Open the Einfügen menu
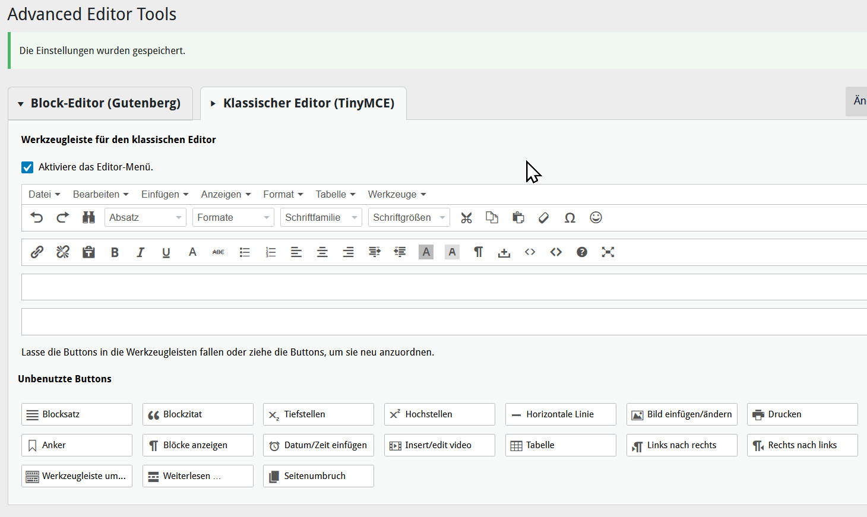Image resolution: width=867 pixels, height=517 pixels. [x=165, y=195]
